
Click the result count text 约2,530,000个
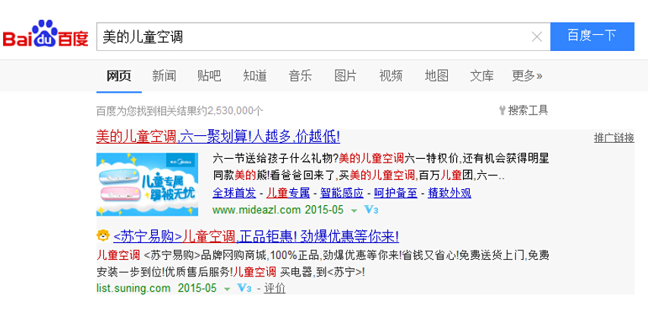tap(231, 111)
